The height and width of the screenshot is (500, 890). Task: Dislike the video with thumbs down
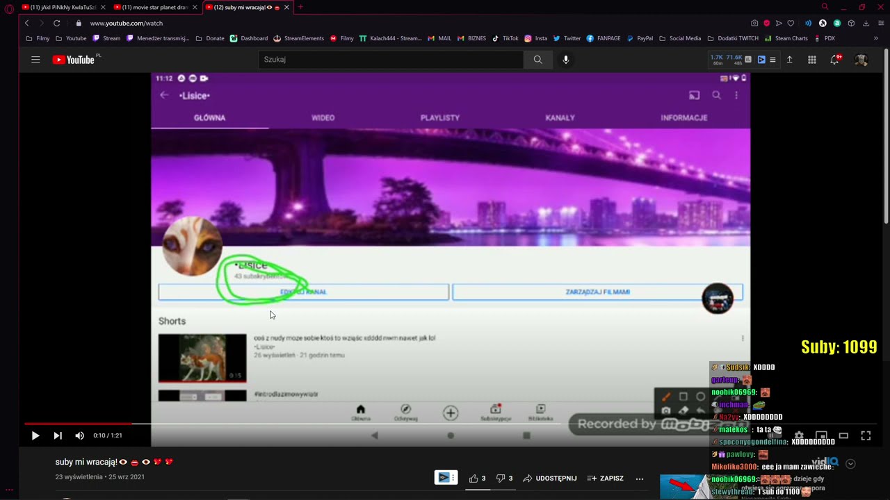[x=504, y=478]
